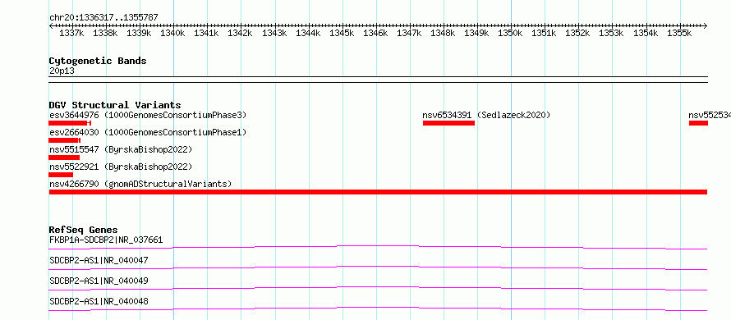Image resolution: width=731 pixels, height=320 pixels.
Task: Click the DGV Structural Variants track title
Action: [x=115, y=105]
